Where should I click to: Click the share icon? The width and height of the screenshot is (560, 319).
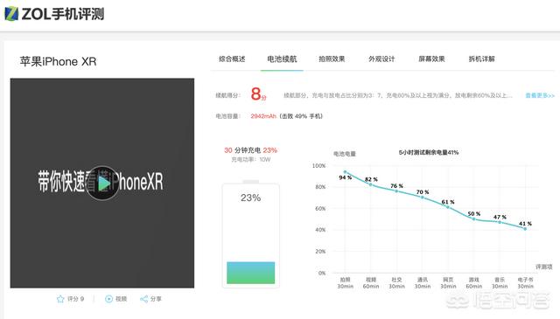click(143, 299)
